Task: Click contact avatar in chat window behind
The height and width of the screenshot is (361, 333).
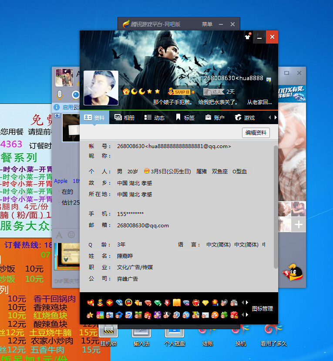Action: (64, 78)
